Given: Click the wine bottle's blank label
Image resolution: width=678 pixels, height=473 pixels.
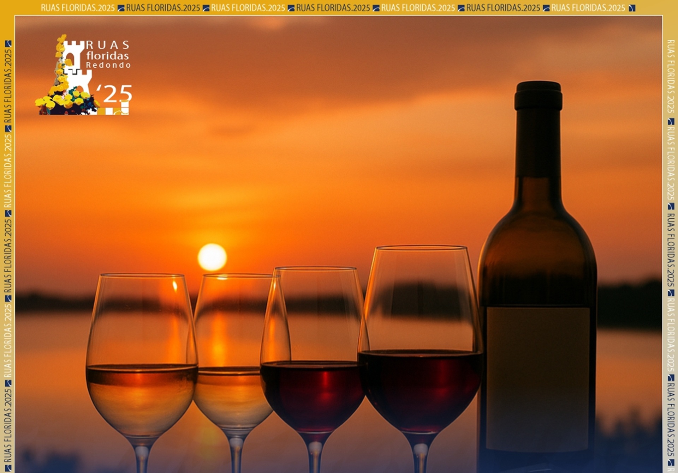Looking at the screenshot, I should click(x=538, y=378).
